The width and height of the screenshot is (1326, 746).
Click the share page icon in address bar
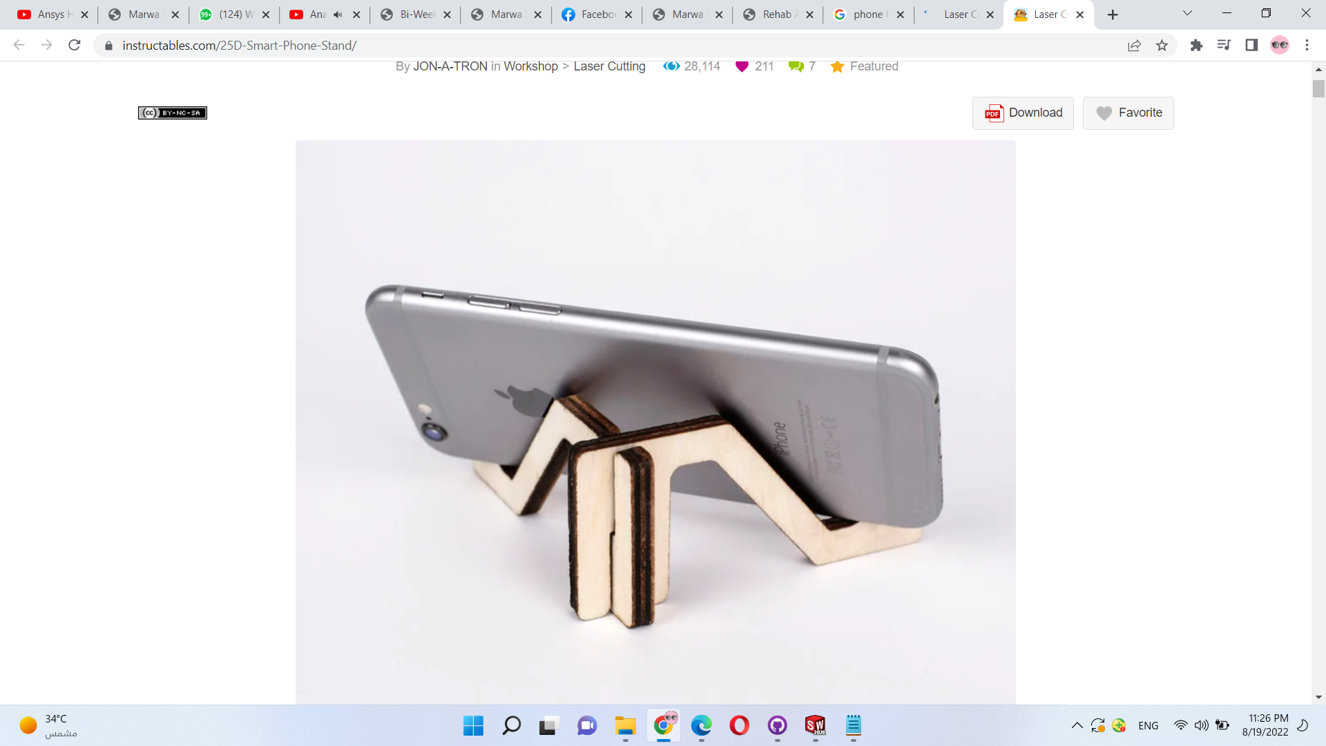coord(1134,46)
